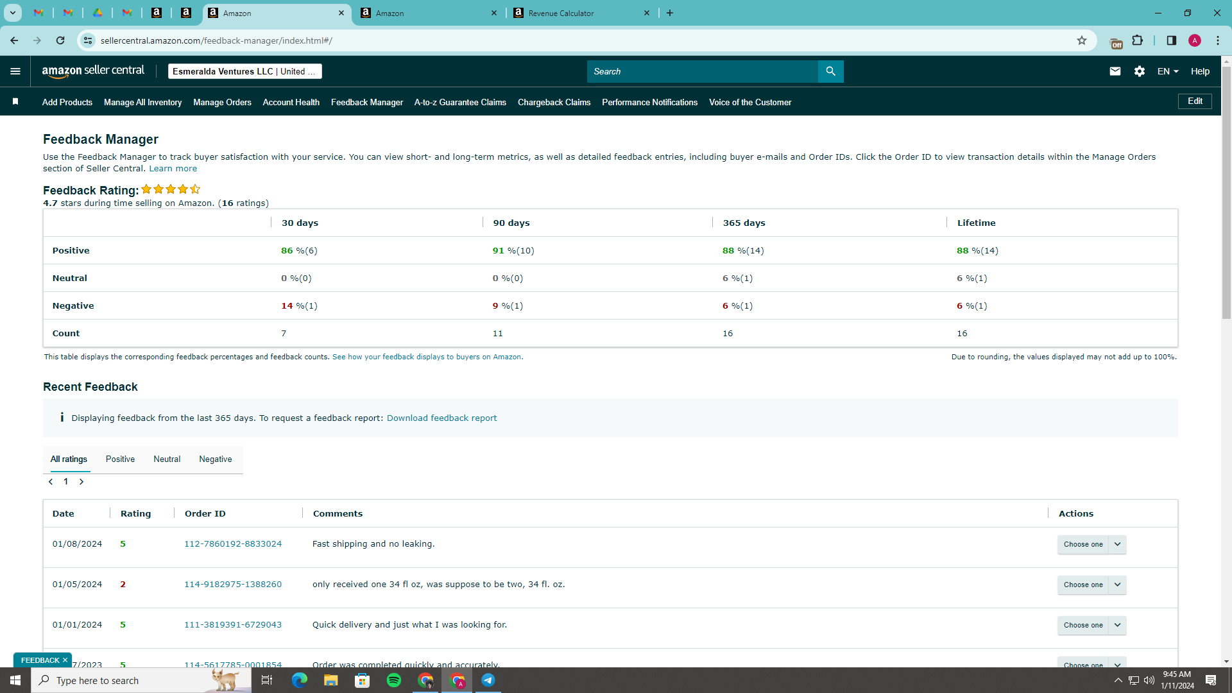Click the search magnifier button

point(830,71)
